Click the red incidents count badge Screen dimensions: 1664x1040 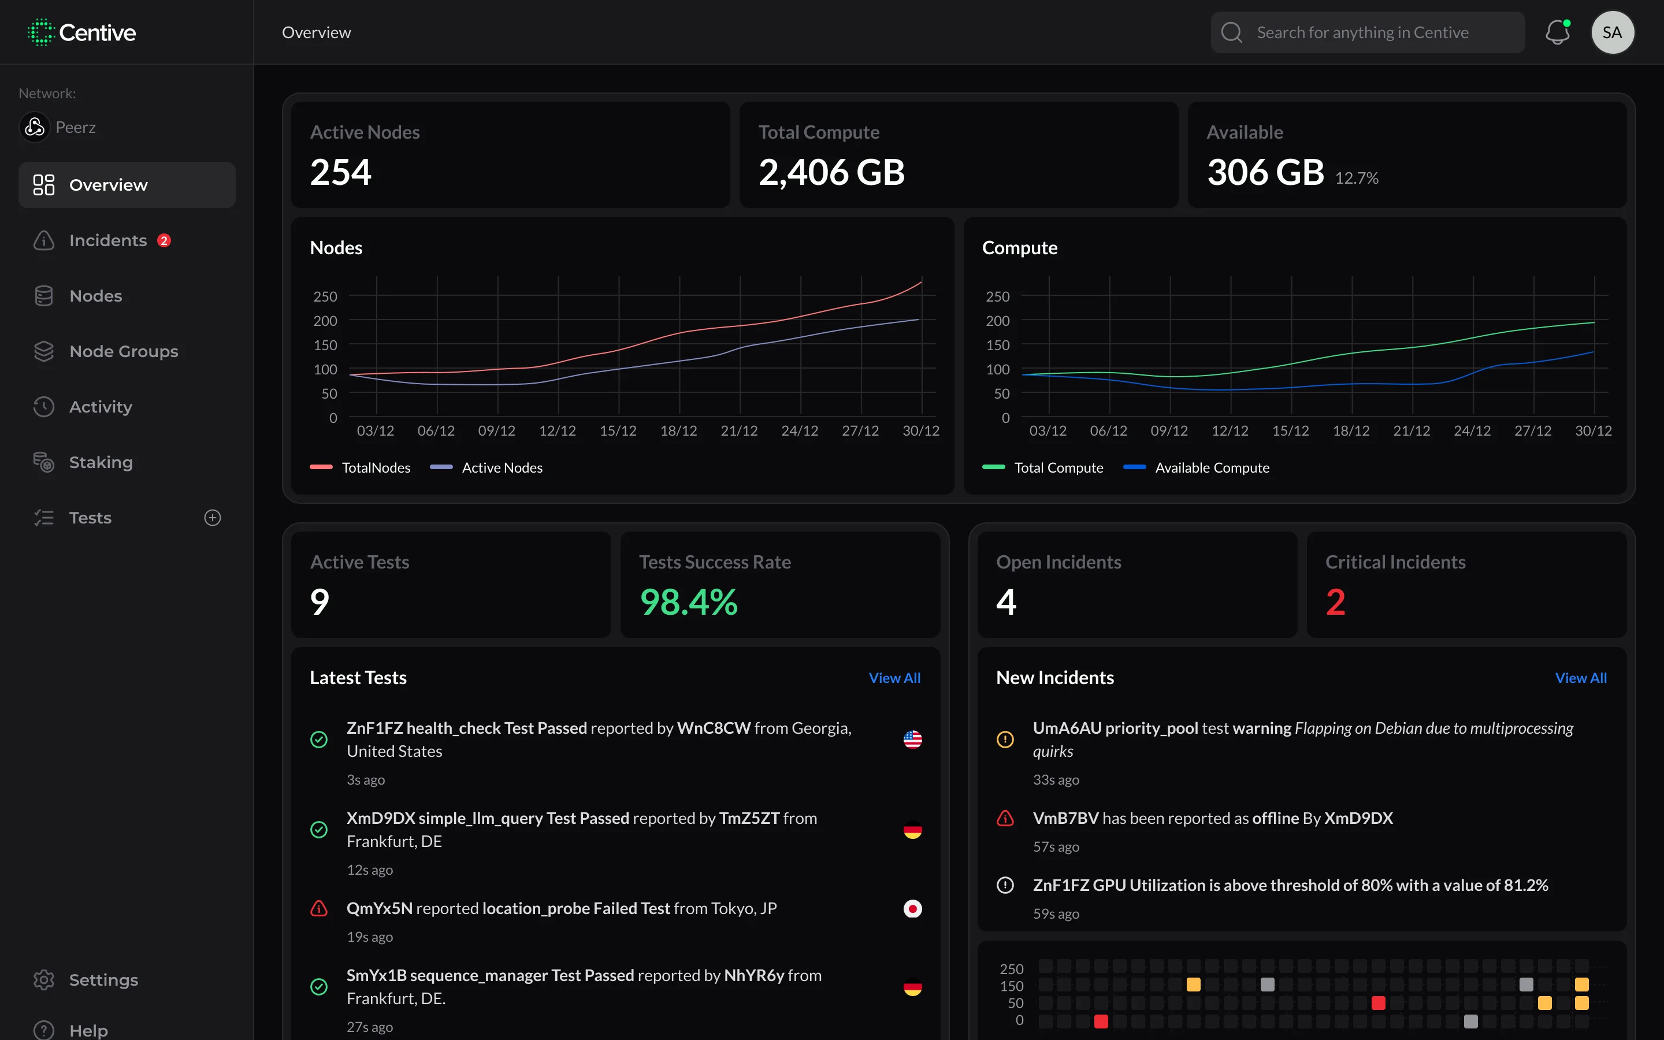(164, 241)
